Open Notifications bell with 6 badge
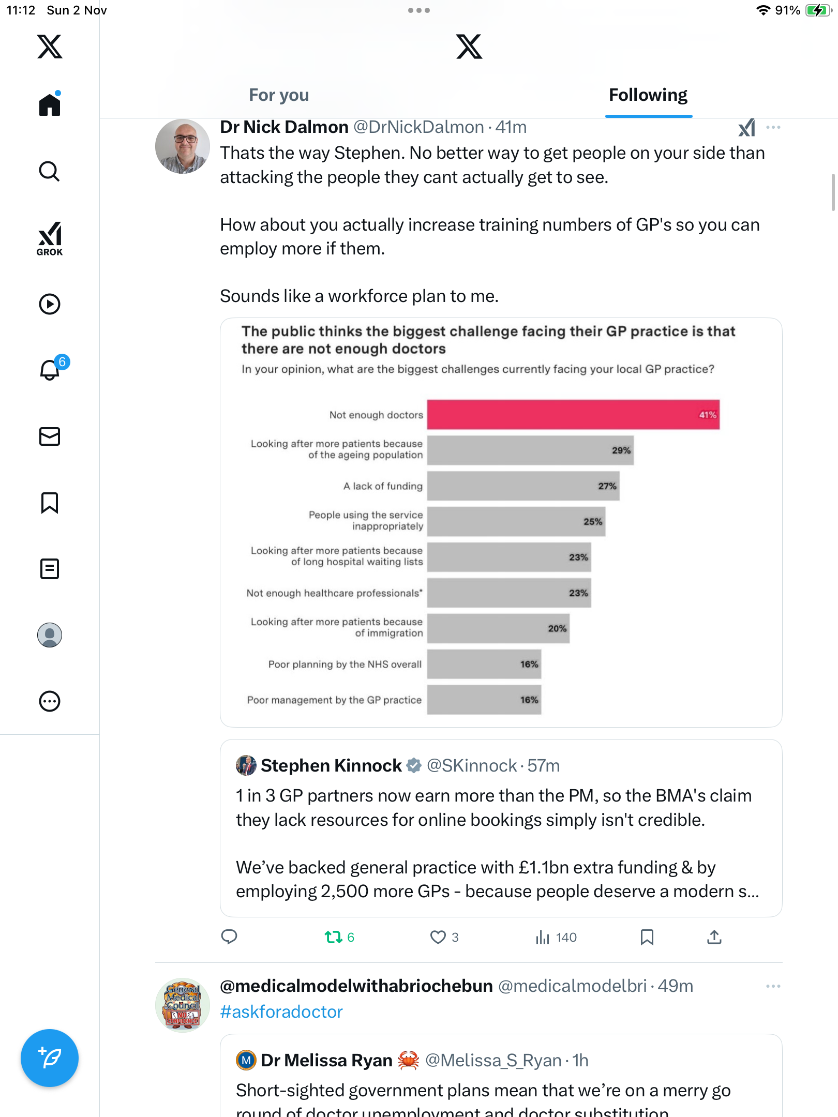 50,370
